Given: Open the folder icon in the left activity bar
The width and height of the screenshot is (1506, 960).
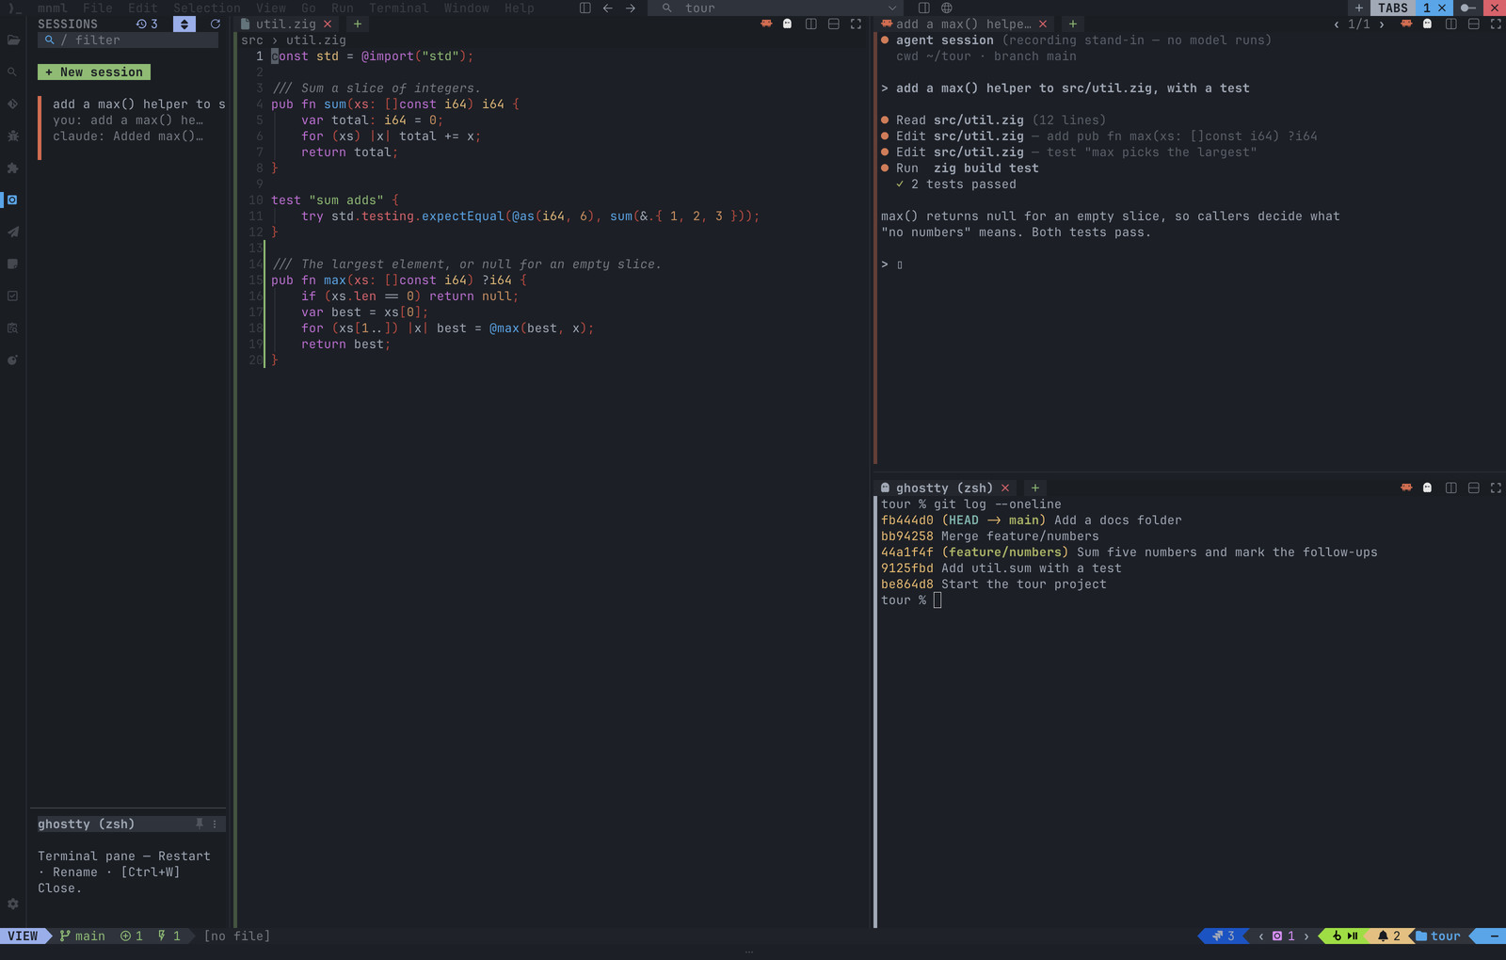Looking at the screenshot, I should point(13,40).
